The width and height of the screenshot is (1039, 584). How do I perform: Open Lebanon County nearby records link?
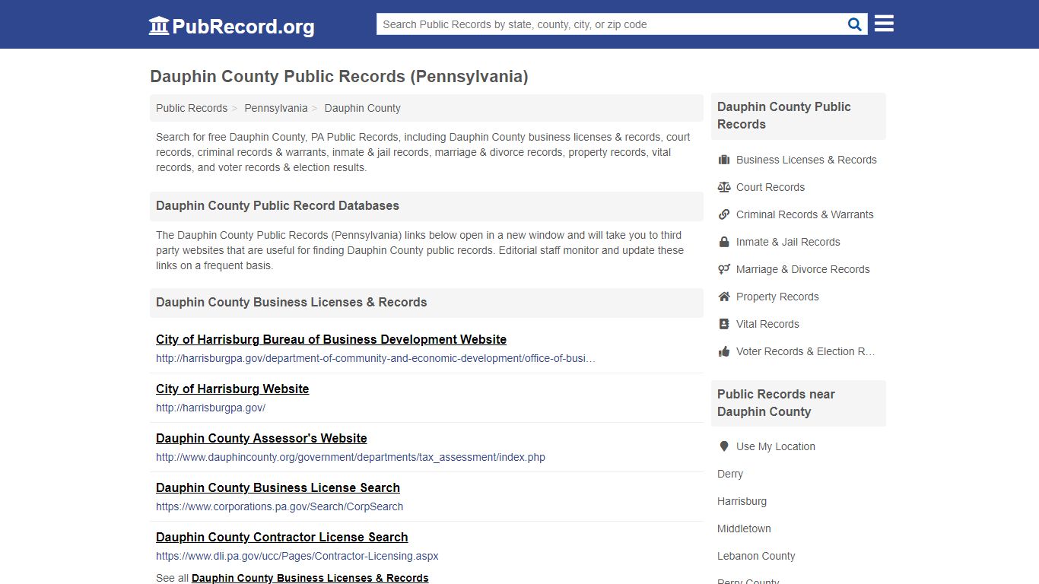(756, 556)
